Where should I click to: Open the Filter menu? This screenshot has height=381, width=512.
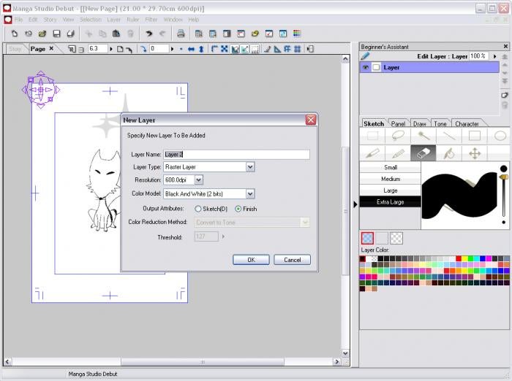[151, 20]
